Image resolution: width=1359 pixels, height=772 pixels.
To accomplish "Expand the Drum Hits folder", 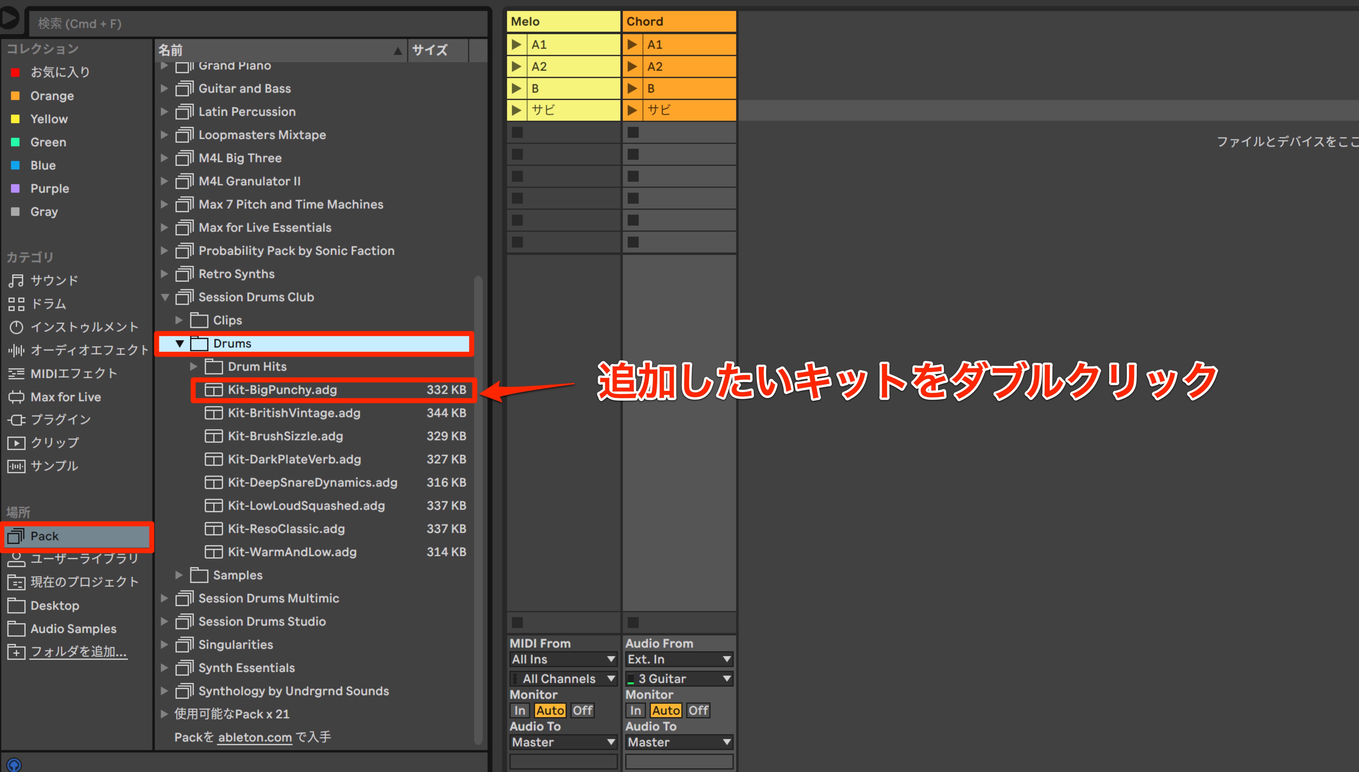I will [x=194, y=367].
